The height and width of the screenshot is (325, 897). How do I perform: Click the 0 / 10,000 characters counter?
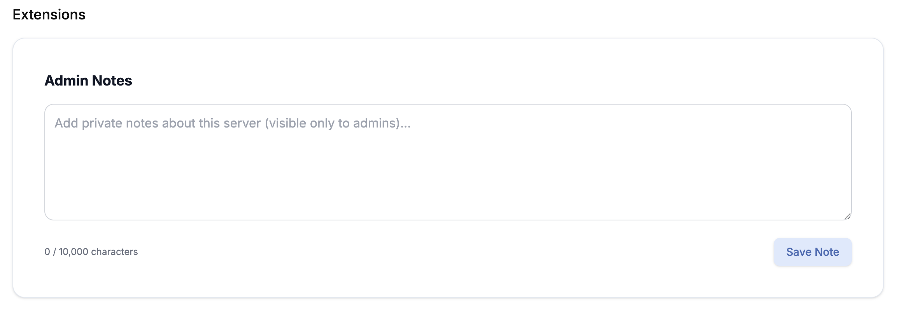pos(91,252)
